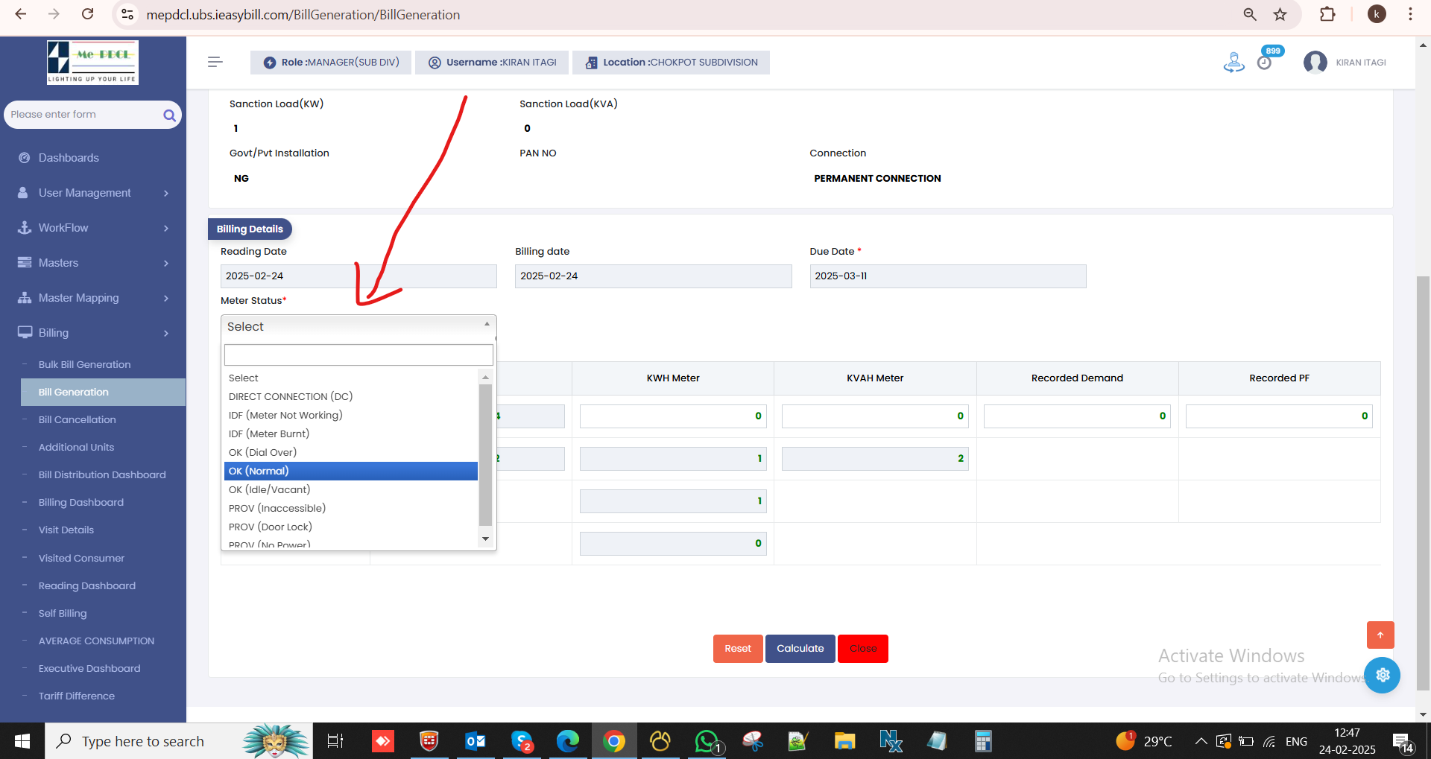The height and width of the screenshot is (759, 1431).
Task: Open Bill Distribution Dashboard
Action: pyautogui.click(x=102, y=474)
